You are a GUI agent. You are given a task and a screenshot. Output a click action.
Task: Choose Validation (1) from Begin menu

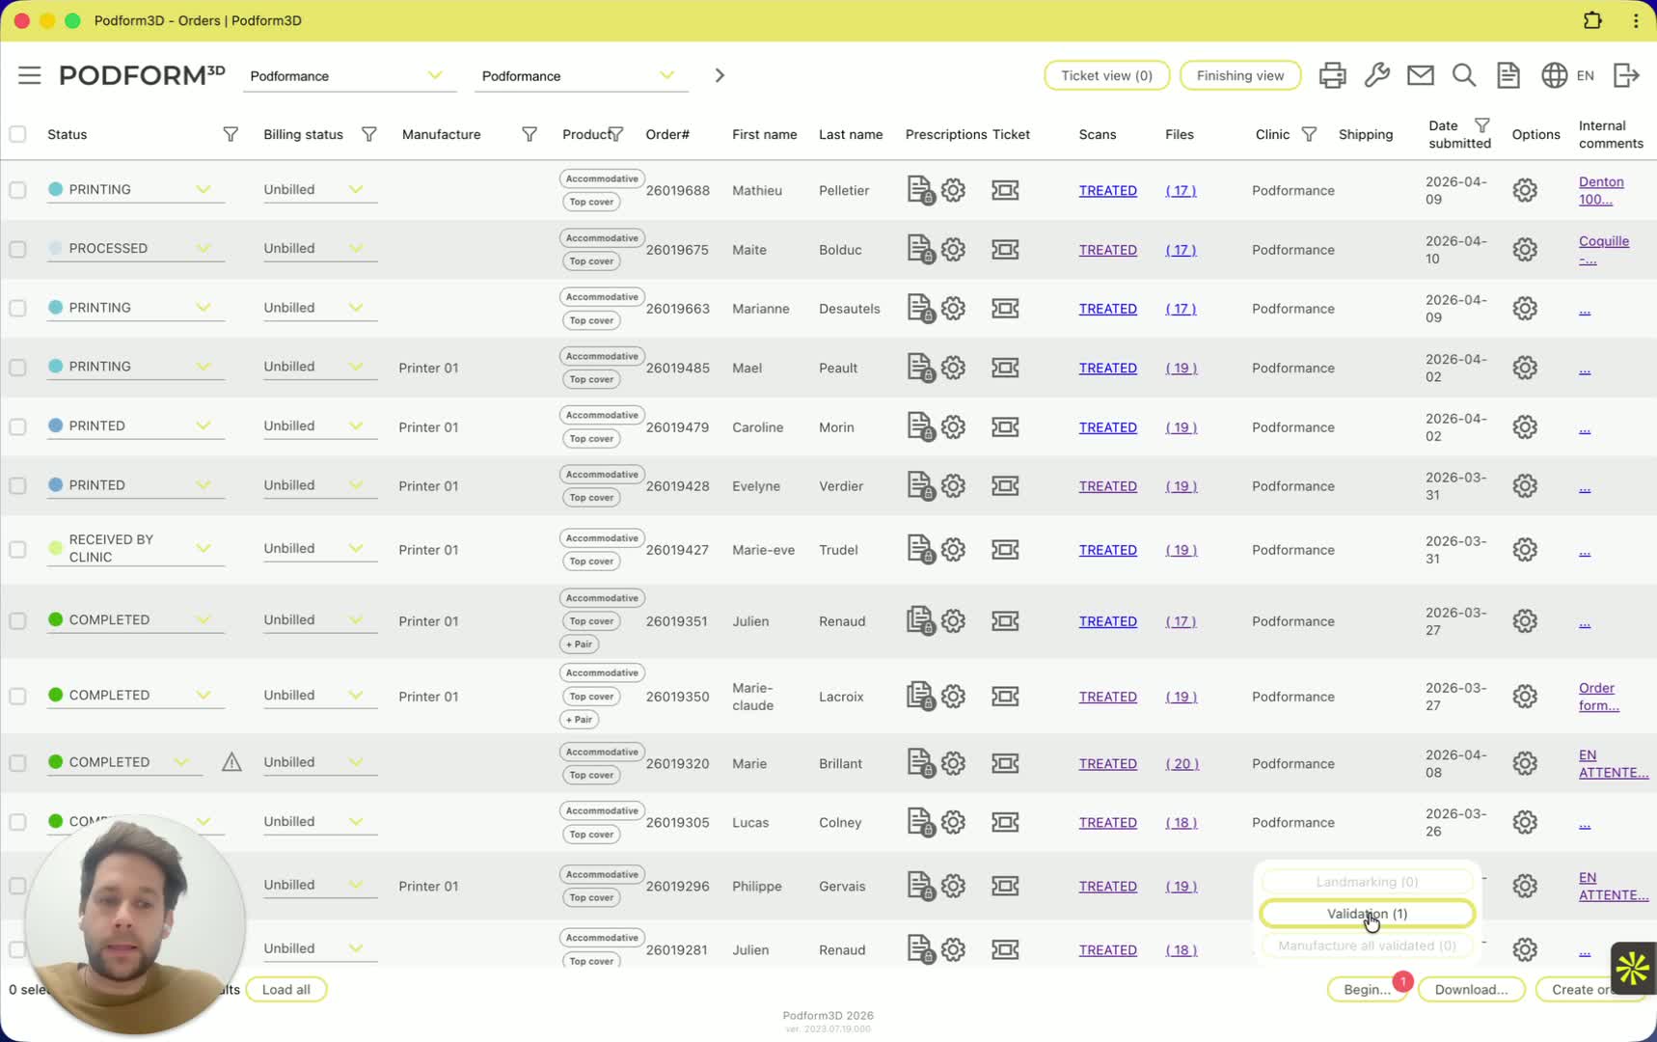pyautogui.click(x=1367, y=914)
